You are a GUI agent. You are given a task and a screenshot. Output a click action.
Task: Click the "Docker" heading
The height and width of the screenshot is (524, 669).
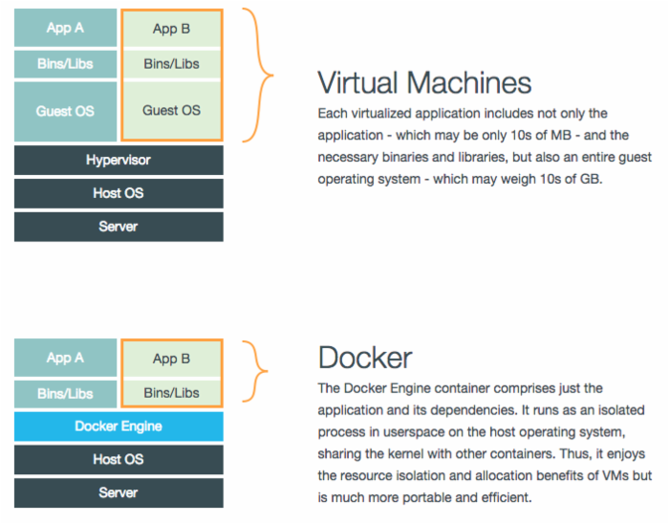point(365,358)
